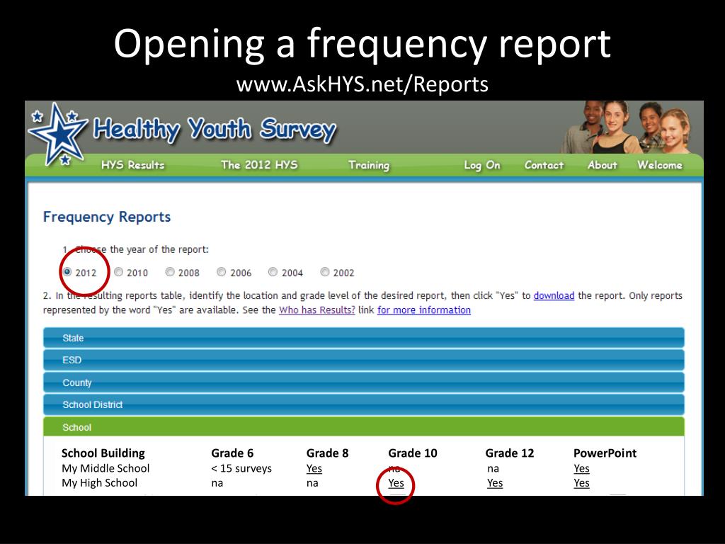Click the '< 15 surveys' cell

point(241,469)
